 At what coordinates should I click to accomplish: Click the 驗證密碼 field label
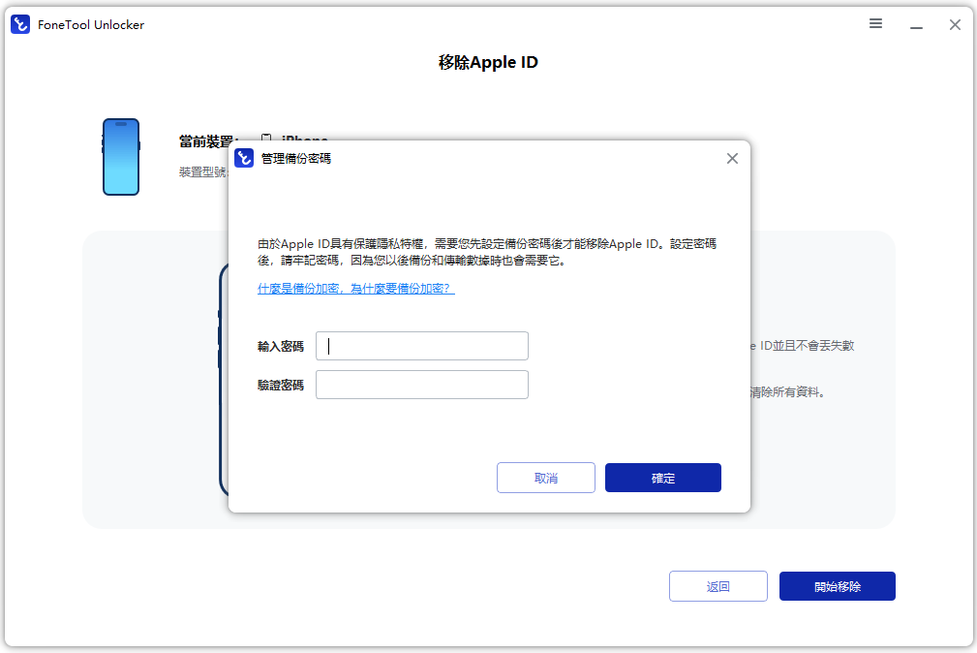(x=281, y=386)
